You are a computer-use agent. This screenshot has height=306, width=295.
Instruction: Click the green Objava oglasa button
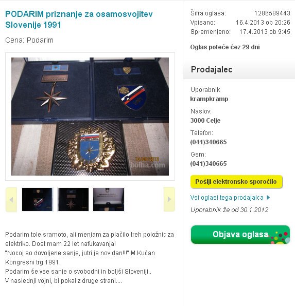tap(240, 235)
